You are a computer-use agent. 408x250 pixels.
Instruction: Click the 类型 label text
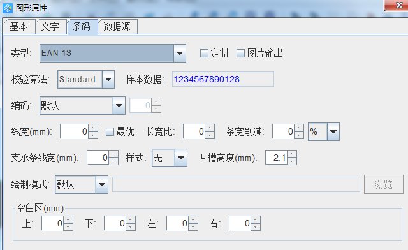pos(21,53)
